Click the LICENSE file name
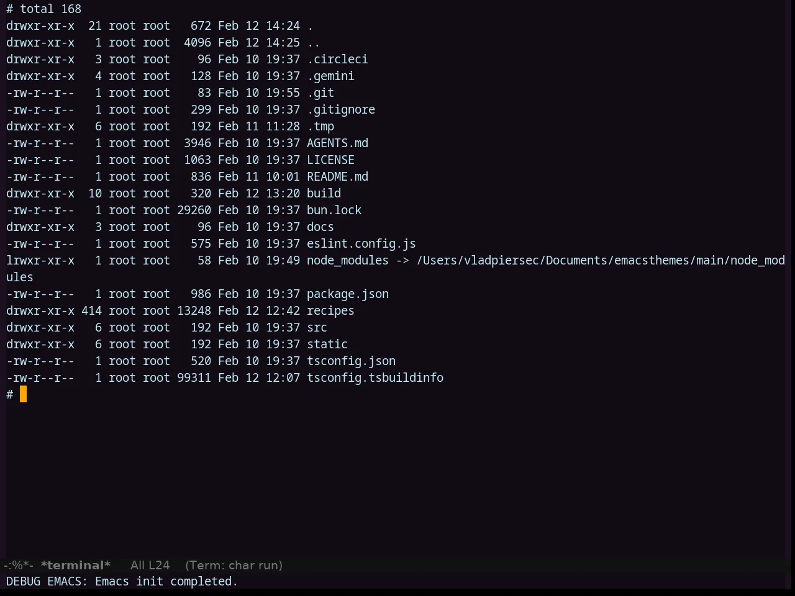 point(330,160)
